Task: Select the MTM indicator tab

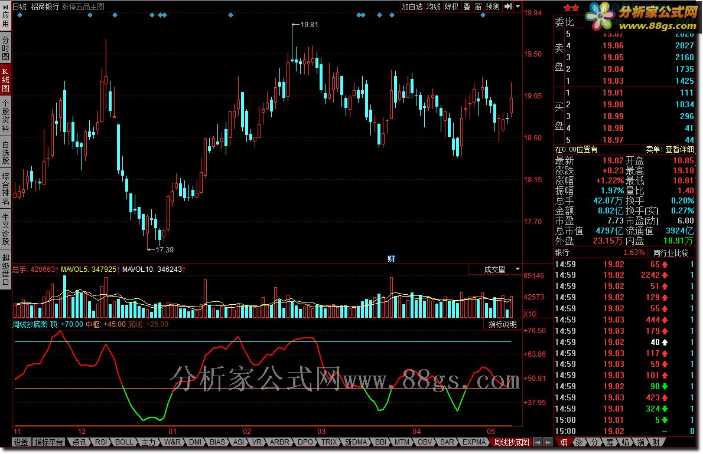Action: pyautogui.click(x=402, y=442)
